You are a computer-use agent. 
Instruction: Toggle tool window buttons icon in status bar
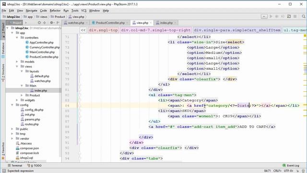4,171
